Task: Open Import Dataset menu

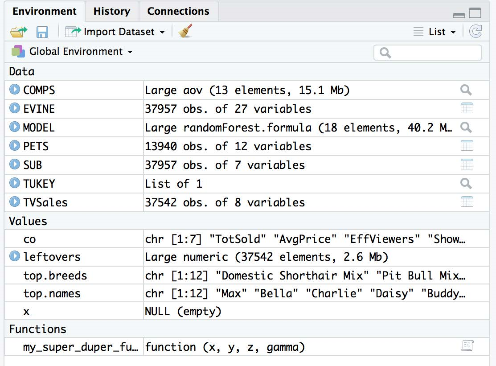Action: pos(115,32)
